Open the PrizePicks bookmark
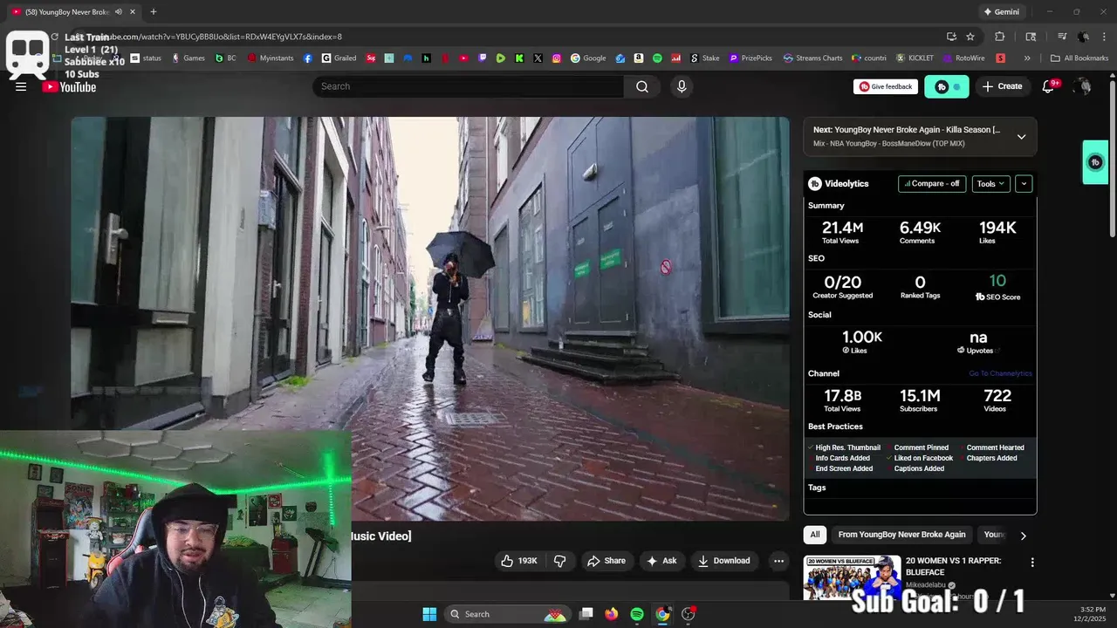Viewport: 1117px width, 628px height. (x=750, y=58)
